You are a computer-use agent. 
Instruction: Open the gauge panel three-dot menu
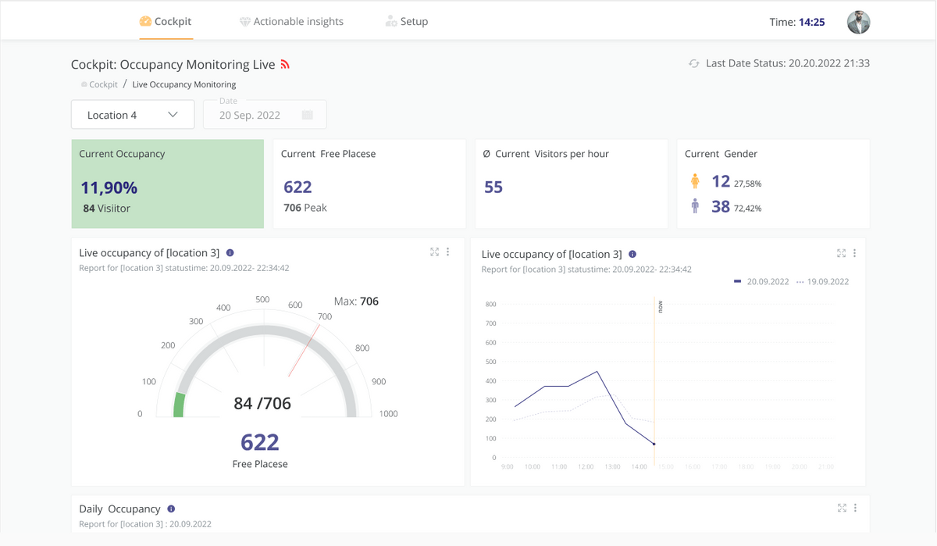point(448,252)
